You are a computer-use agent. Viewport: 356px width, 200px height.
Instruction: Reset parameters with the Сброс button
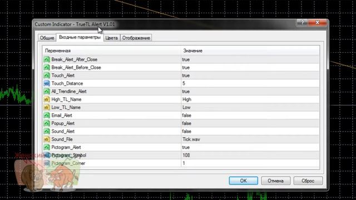(x=308, y=181)
